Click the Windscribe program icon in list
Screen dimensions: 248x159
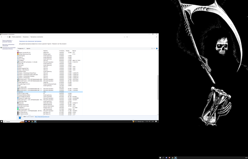tap(18, 103)
